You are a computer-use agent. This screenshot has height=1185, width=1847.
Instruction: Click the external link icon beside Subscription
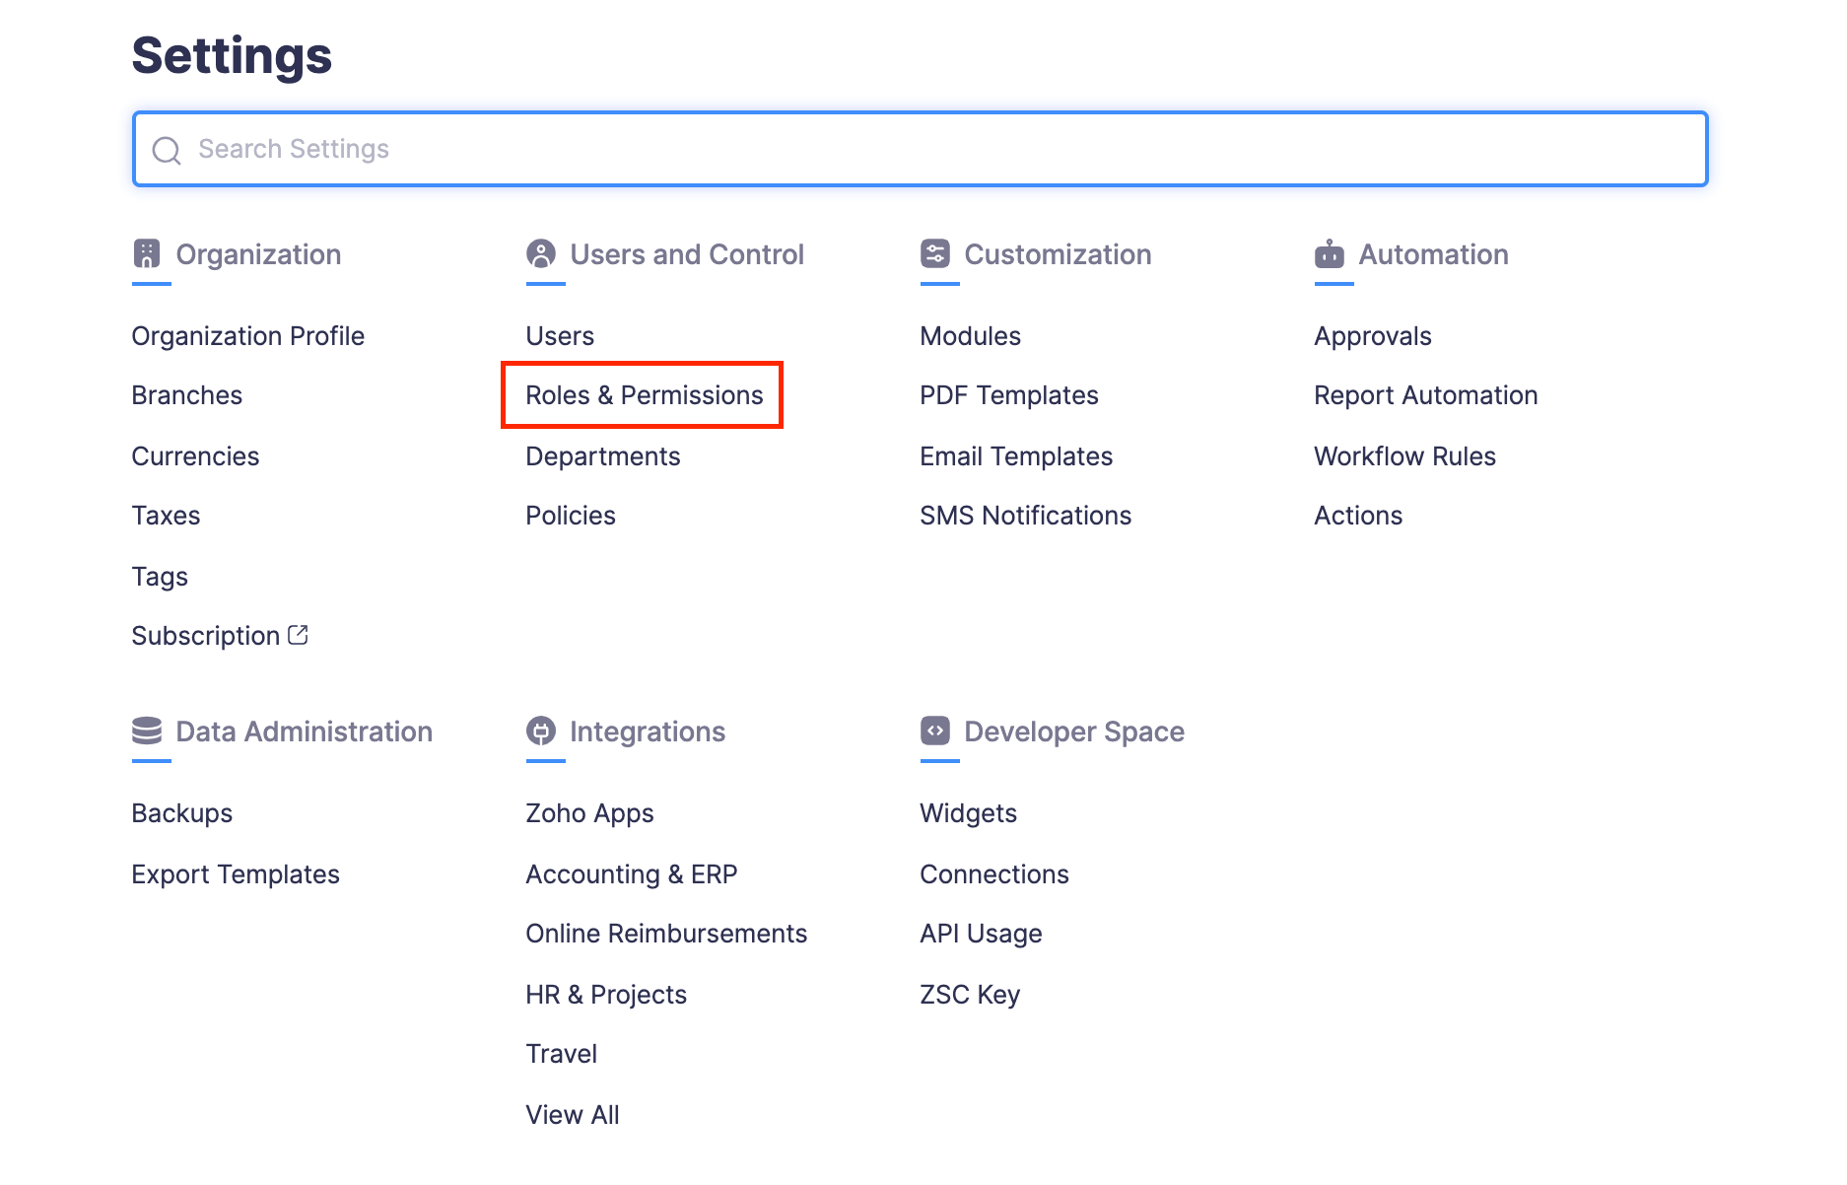(298, 635)
